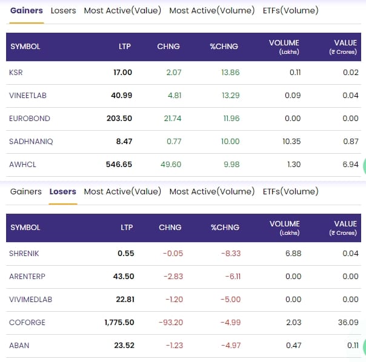Select the EUROBOND symbol

tap(30, 119)
